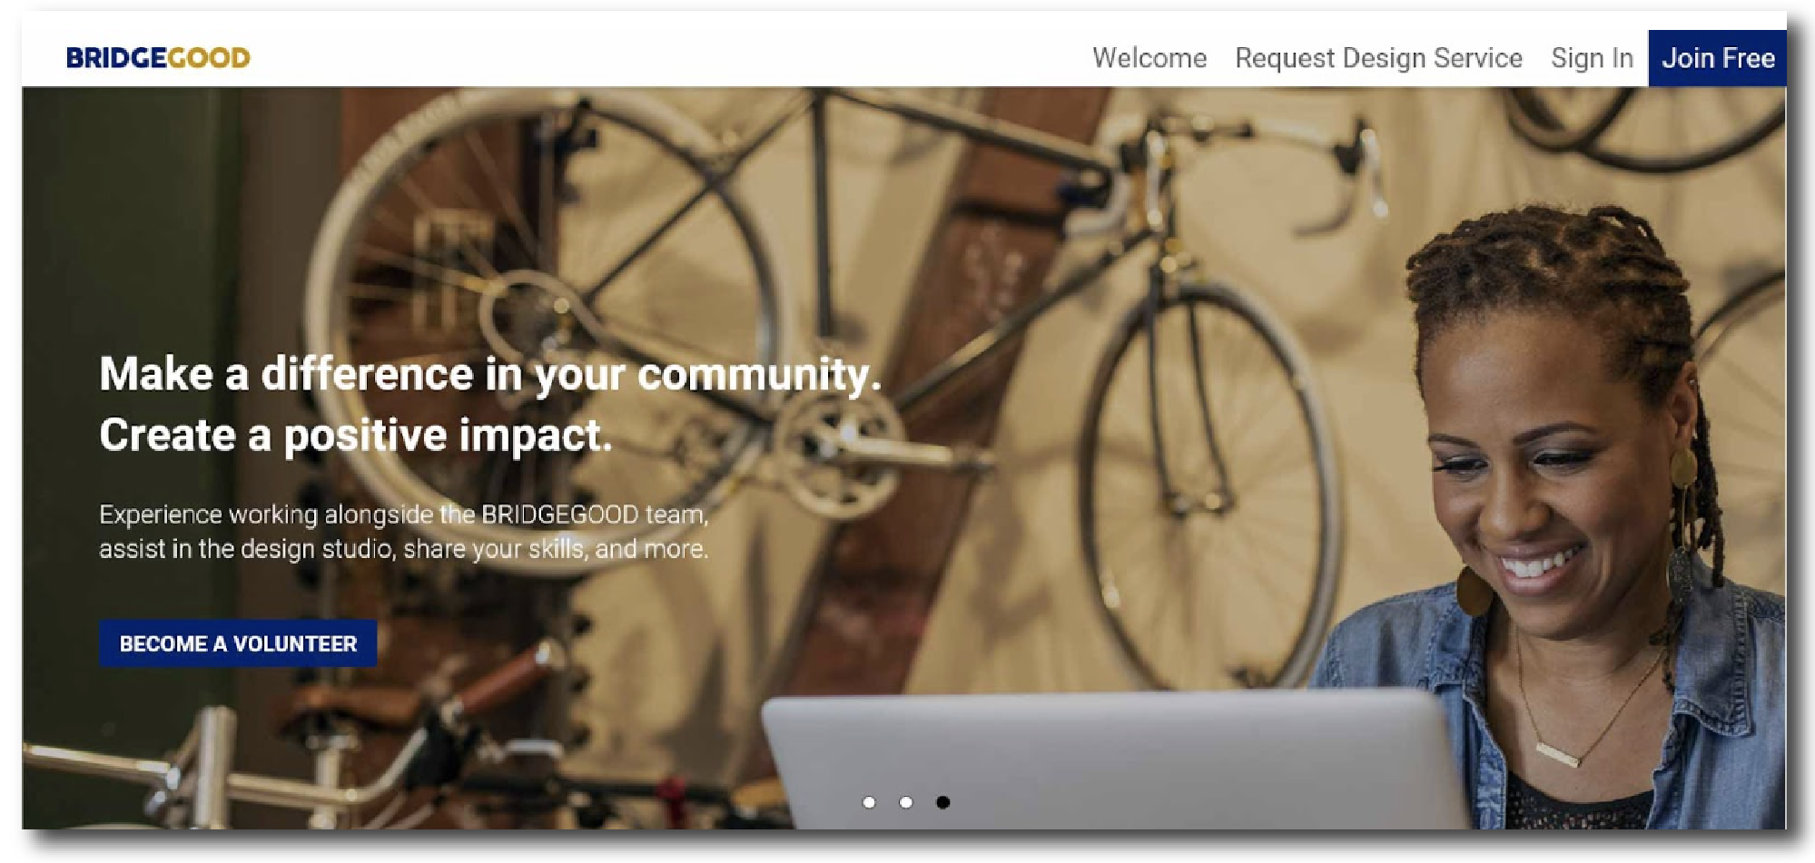Select the second carousel slide dot
1815x863 pixels.
coord(905,802)
